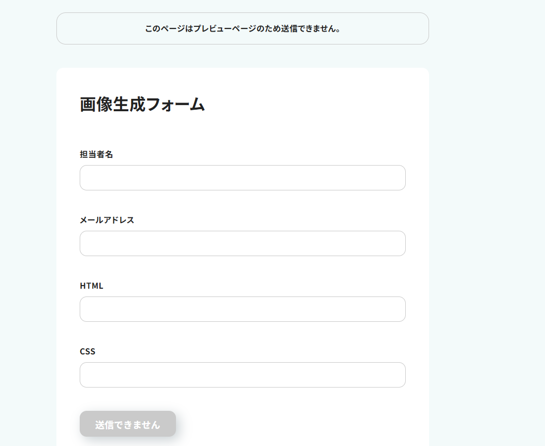Click the 画像生成フォーム heading
Image resolution: width=545 pixels, height=446 pixels.
(x=142, y=105)
